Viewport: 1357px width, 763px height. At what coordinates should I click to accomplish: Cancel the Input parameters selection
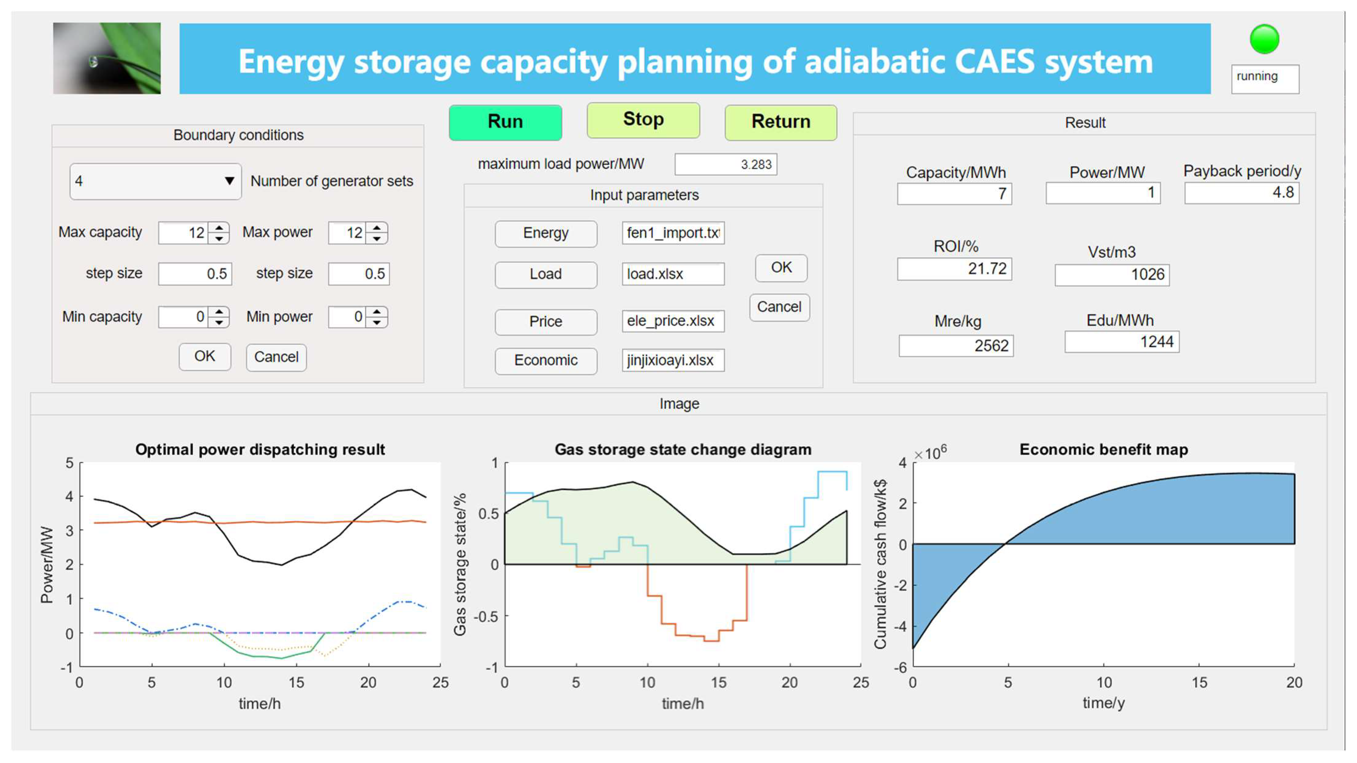(x=779, y=307)
